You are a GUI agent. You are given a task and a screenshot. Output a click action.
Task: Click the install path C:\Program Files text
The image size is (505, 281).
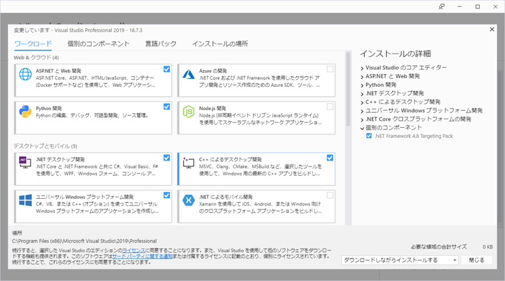(84, 241)
